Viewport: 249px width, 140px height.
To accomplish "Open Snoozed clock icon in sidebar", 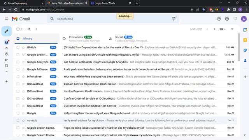I will click(7, 54).
